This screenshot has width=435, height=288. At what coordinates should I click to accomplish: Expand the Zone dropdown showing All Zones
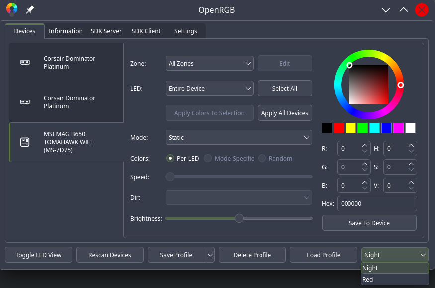coord(209,63)
